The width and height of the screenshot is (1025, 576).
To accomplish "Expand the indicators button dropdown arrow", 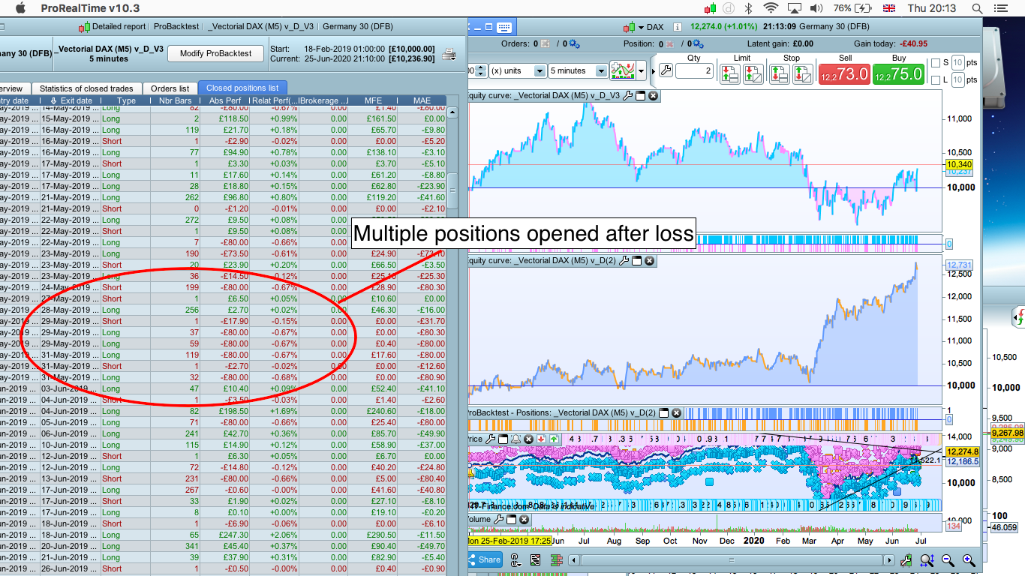I will pyautogui.click(x=641, y=71).
